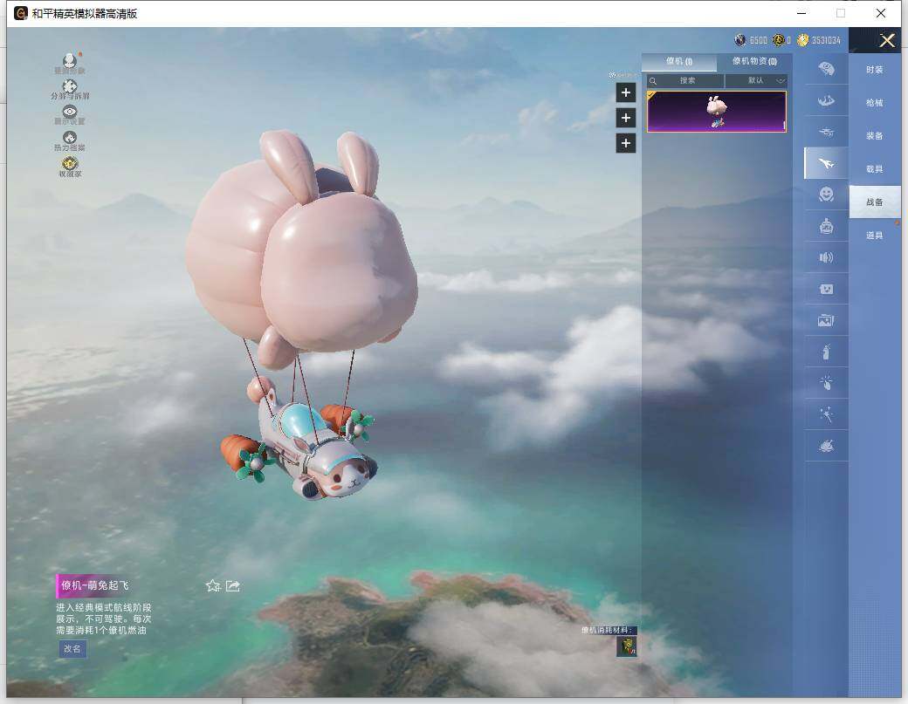Select the 战备 menu
The width and height of the screenshot is (908, 704).
pyautogui.click(x=875, y=202)
